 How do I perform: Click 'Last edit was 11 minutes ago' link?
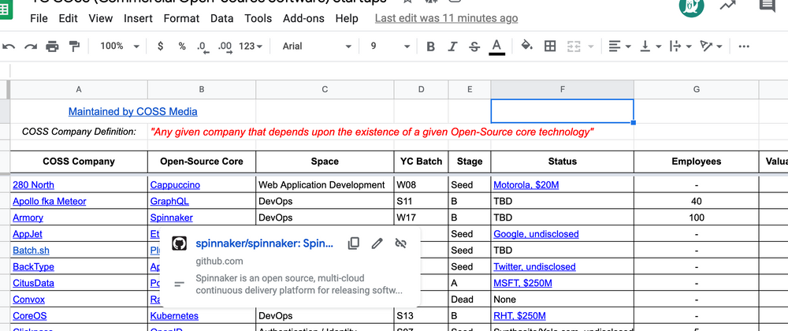click(x=446, y=19)
